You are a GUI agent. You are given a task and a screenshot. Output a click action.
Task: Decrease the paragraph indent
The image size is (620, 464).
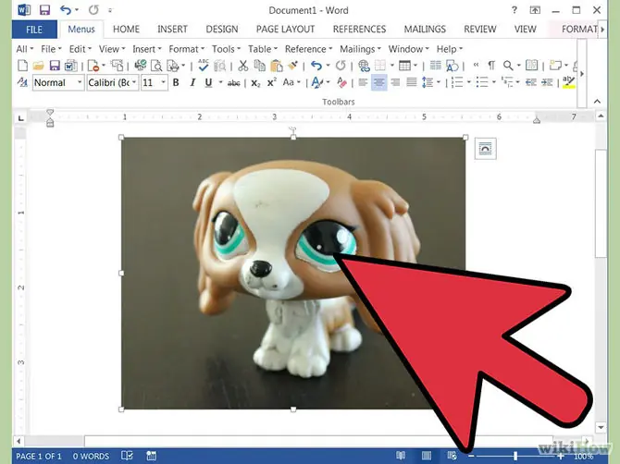tap(530, 82)
